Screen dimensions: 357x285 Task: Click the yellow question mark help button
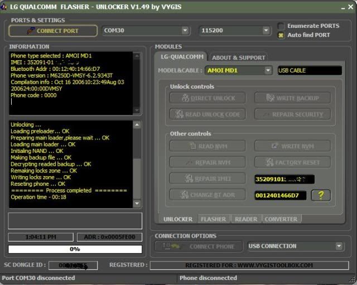click(321, 195)
